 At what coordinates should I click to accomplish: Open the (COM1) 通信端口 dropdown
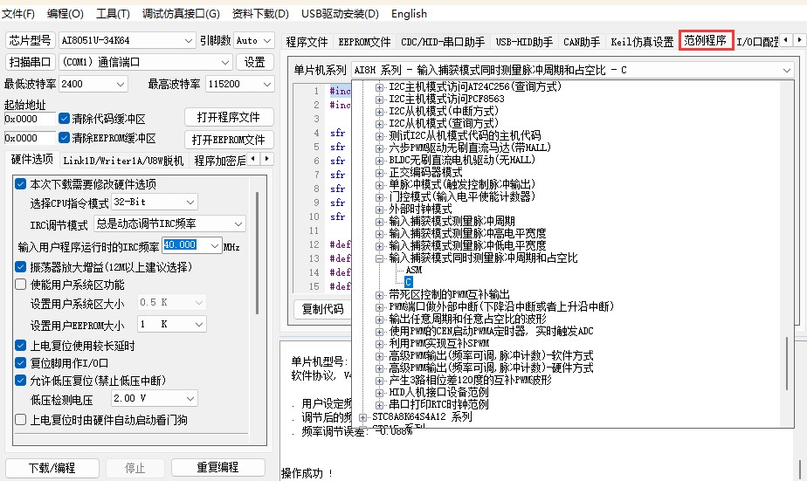pyautogui.click(x=146, y=62)
